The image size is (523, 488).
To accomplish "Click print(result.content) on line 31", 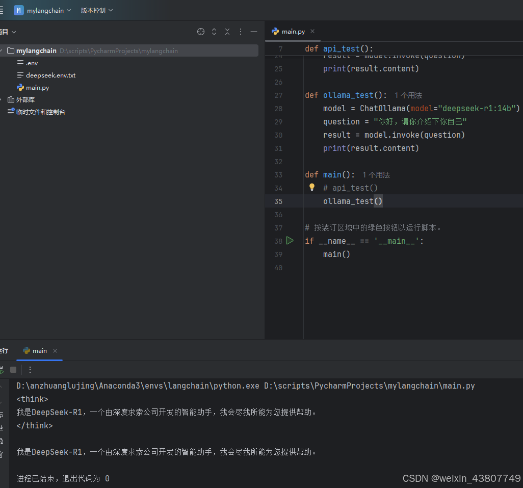I will tap(371, 148).
